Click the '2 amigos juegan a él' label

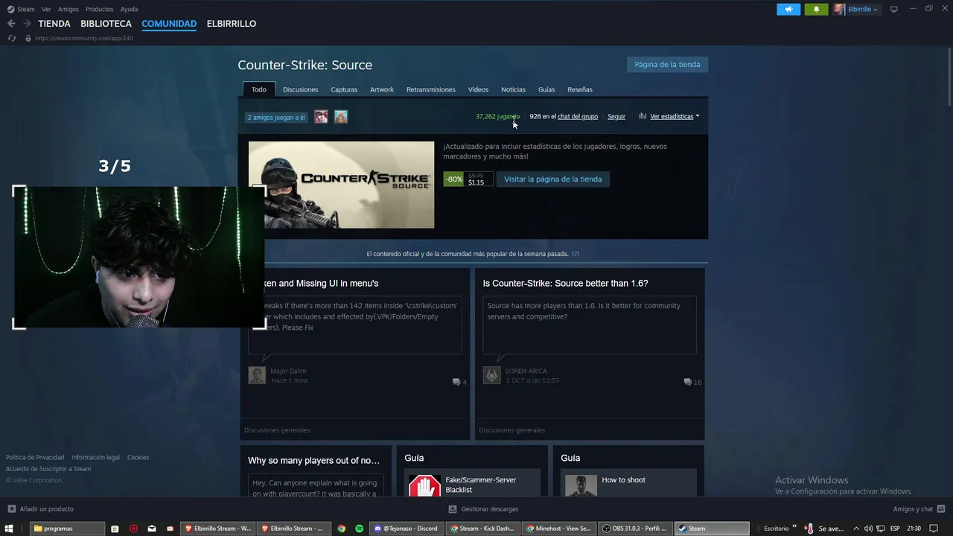pyautogui.click(x=276, y=117)
